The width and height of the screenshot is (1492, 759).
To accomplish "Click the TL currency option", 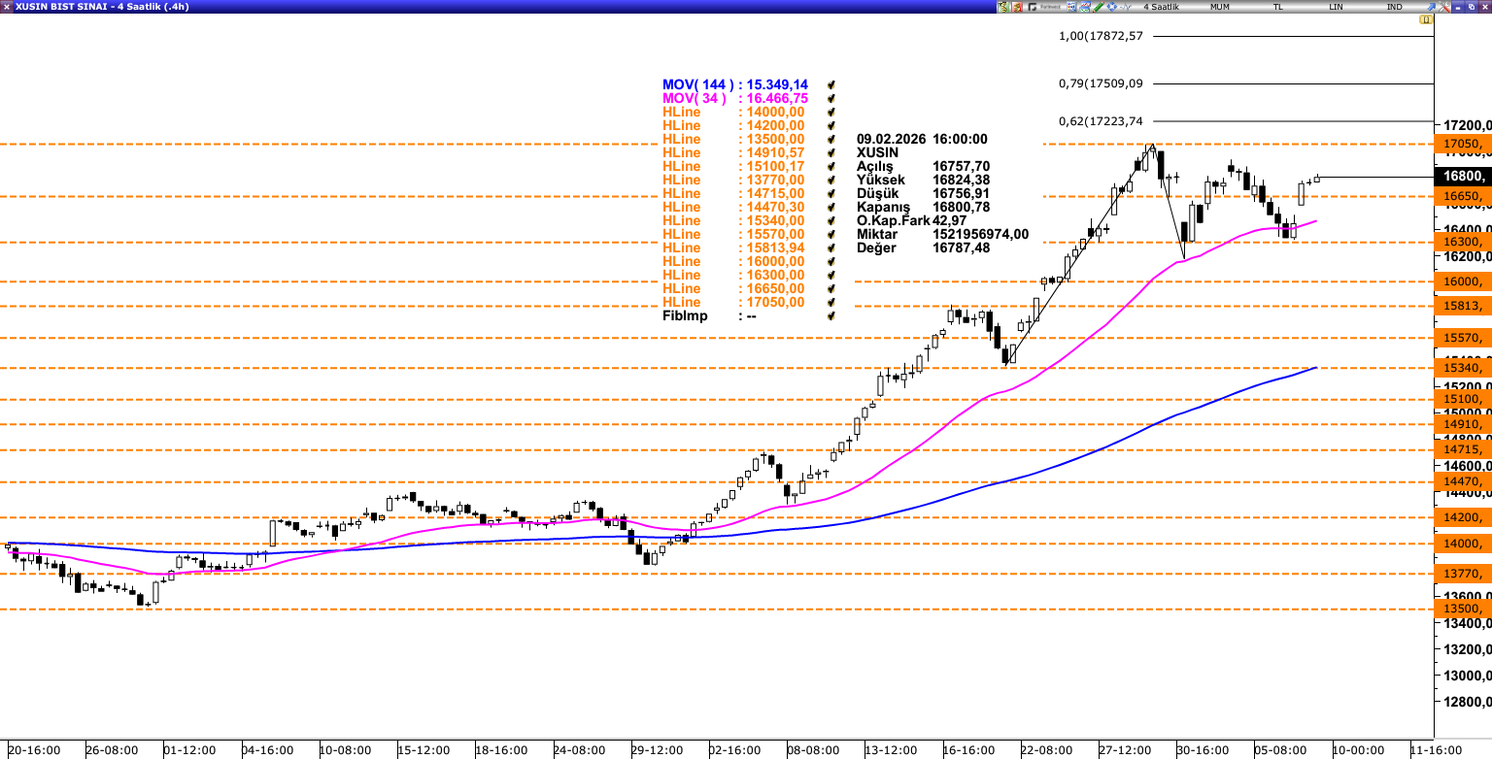I will coord(1277,7).
